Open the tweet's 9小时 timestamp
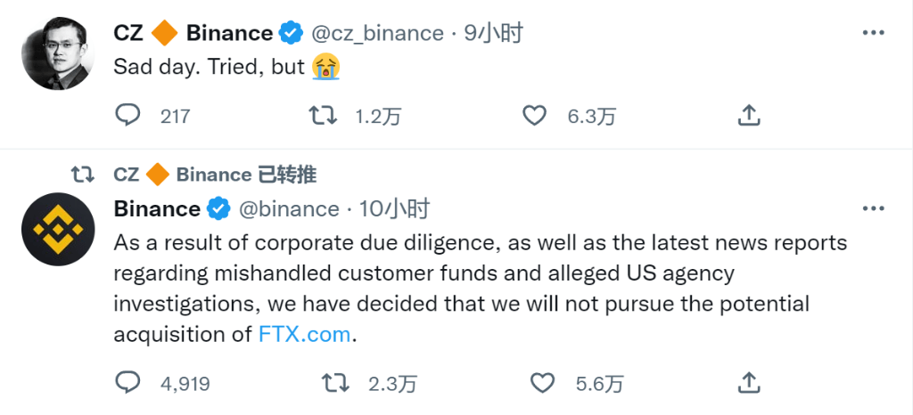 (x=494, y=33)
